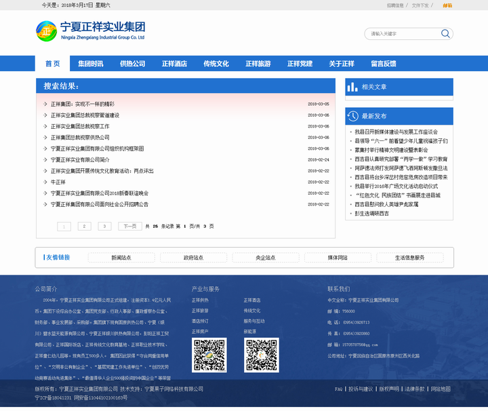
Task: Open latest post 彭生选调研西吉
Action: 372,213
